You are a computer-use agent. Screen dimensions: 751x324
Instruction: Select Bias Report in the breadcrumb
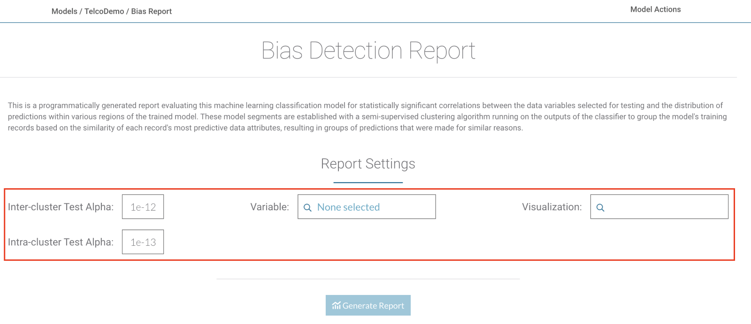[x=152, y=11]
